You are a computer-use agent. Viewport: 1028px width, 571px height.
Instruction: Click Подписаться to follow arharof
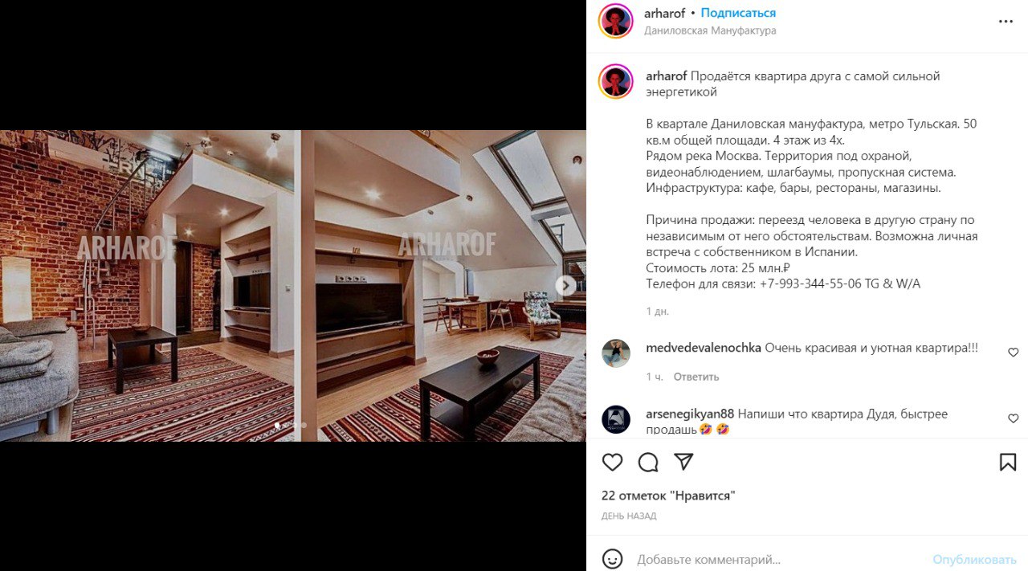[x=738, y=13]
